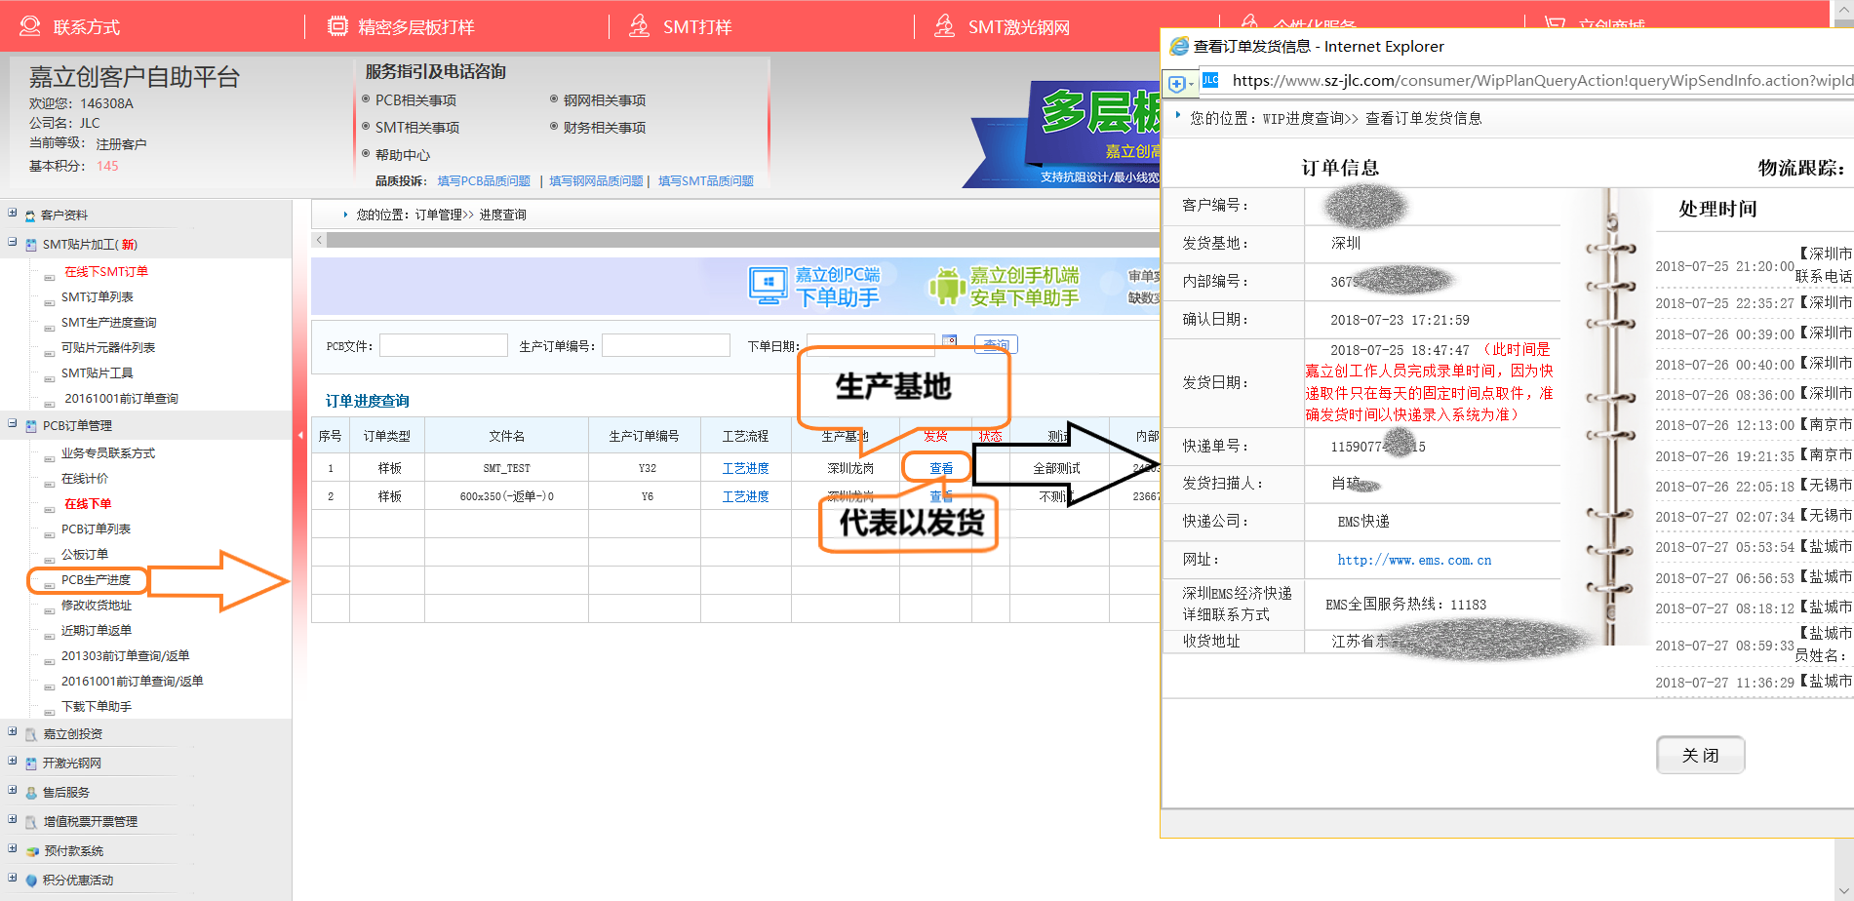Image resolution: width=1854 pixels, height=901 pixels.
Task: Select the 帮助中心 radio bullet
Action: [366, 154]
